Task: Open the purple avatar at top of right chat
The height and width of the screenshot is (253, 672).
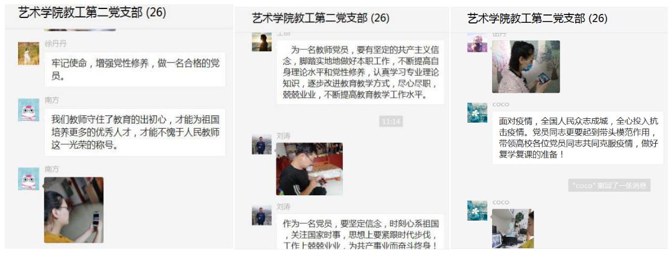Action: point(477,43)
